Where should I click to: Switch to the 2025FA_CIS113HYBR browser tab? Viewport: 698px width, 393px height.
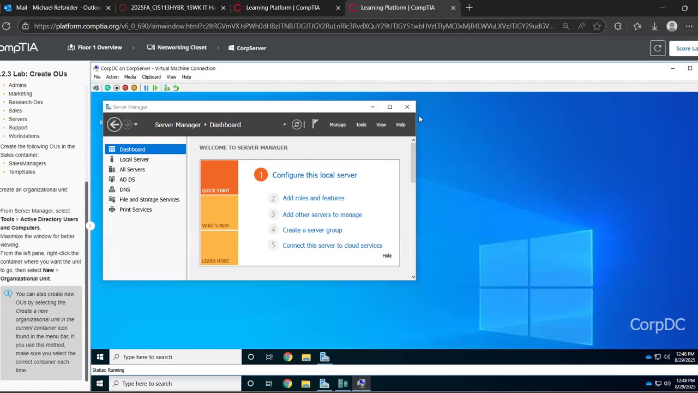pyautogui.click(x=172, y=8)
